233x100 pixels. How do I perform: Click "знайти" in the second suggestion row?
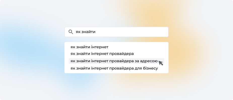point(83,53)
